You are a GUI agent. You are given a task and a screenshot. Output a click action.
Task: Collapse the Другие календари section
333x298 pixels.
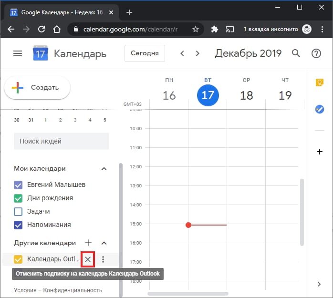pos(104,243)
